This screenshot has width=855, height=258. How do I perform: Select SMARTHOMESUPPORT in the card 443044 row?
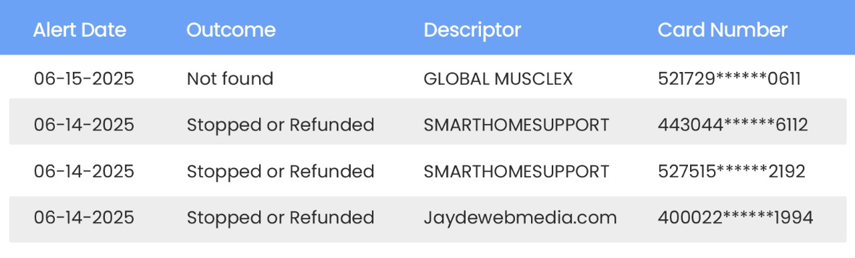tap(516, 125)
